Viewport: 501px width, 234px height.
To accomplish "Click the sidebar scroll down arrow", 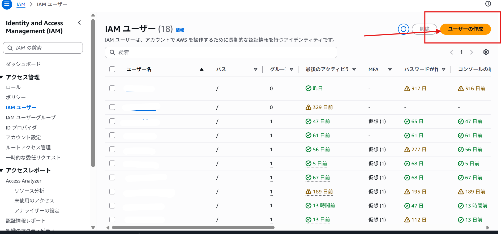I will point(93,227).
